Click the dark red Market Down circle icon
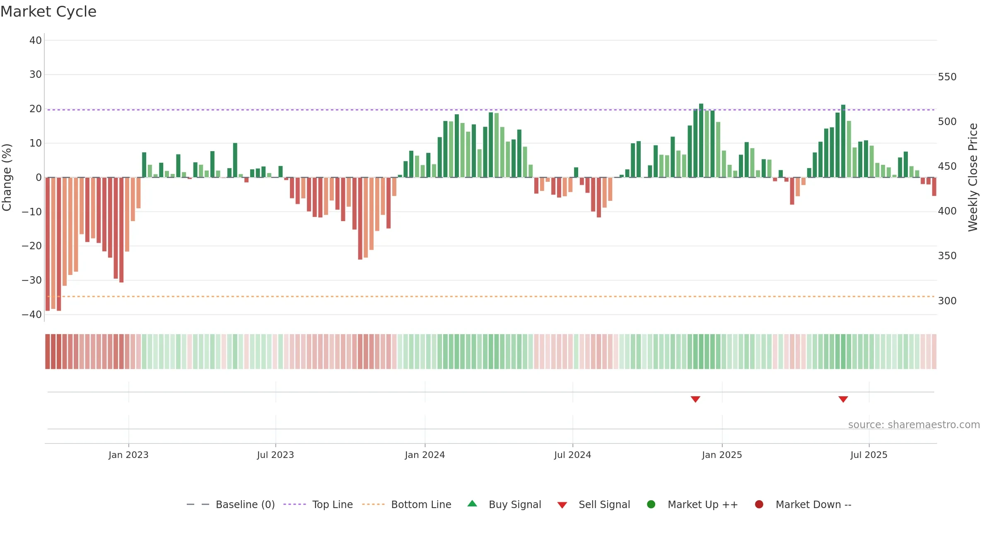The image size is (994, 559). 759,504
